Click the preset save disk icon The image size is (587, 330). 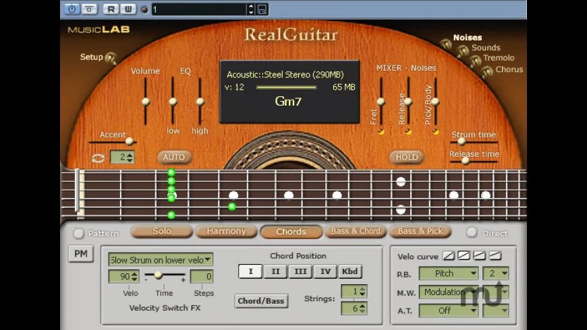pyautogui.click(x=262, y=9)
